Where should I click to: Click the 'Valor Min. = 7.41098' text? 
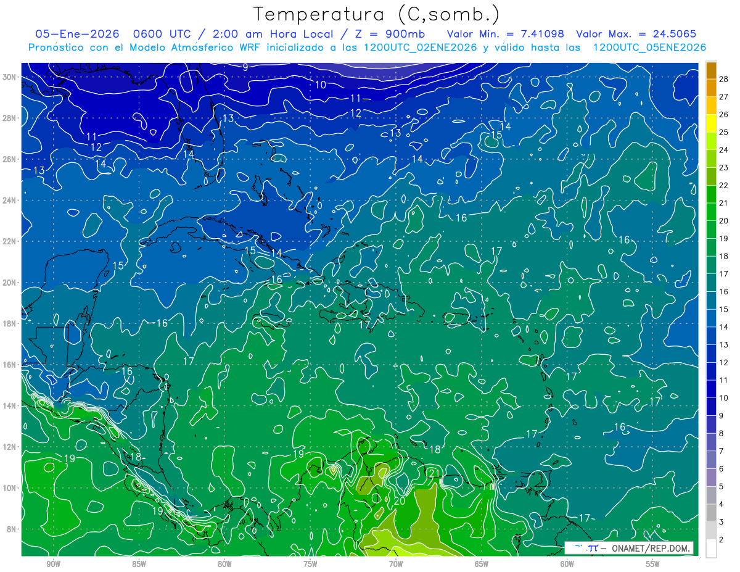click(506, 34)
